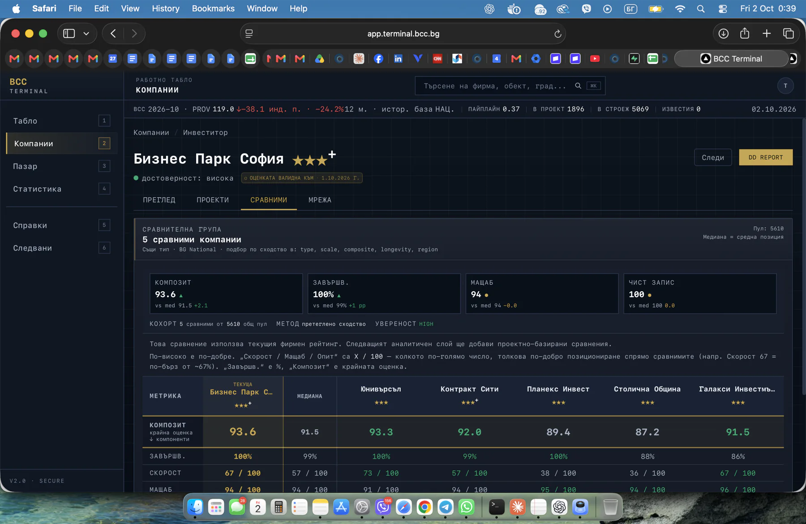The width and height of the screenshot is (806, 524).
Task: Open the Trash from the dock
Action: [x=610, y=507]
